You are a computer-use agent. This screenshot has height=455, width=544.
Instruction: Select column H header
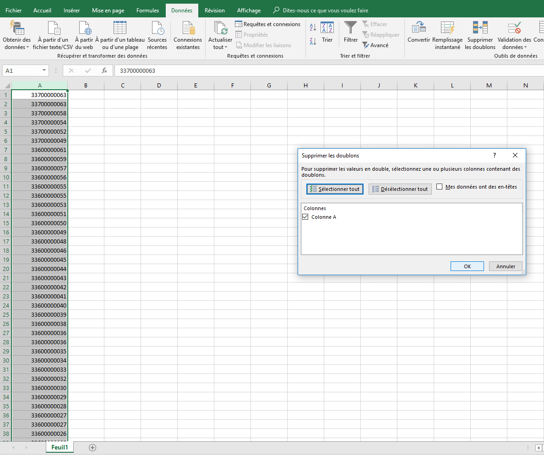[305, 85]
